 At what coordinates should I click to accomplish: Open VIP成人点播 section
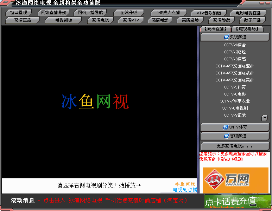coord(169,13)
